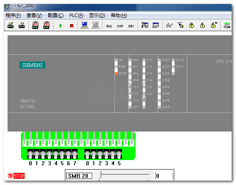Toggle first-group input switch 4
The height and width of the screenshot is (185, 236).
[x=55, y=154]
